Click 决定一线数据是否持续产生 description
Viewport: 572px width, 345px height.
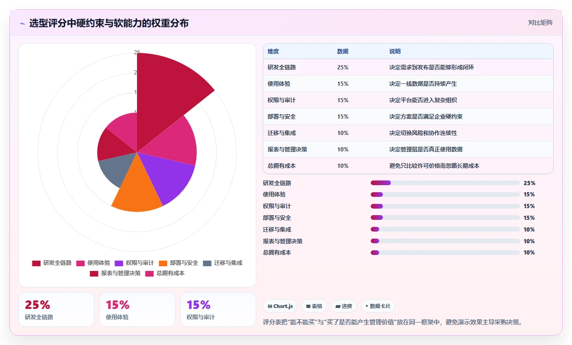pos(423,84)
